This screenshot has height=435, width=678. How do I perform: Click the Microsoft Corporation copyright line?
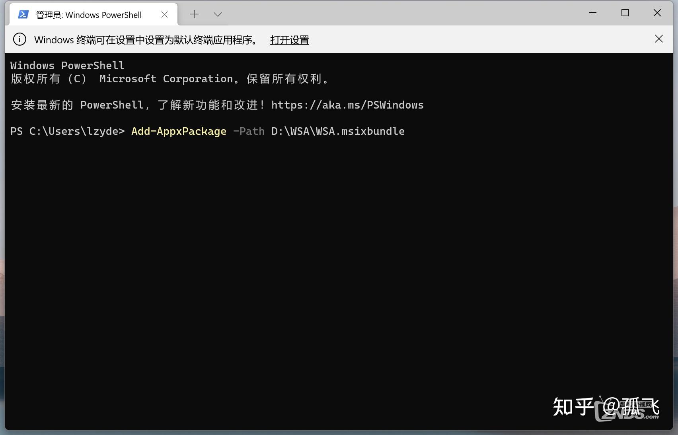[170, 79]
